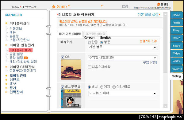The image size is (184, 120).
Task: Click the vertical scrollbar thumb
Action: click(x=166, y=45)
